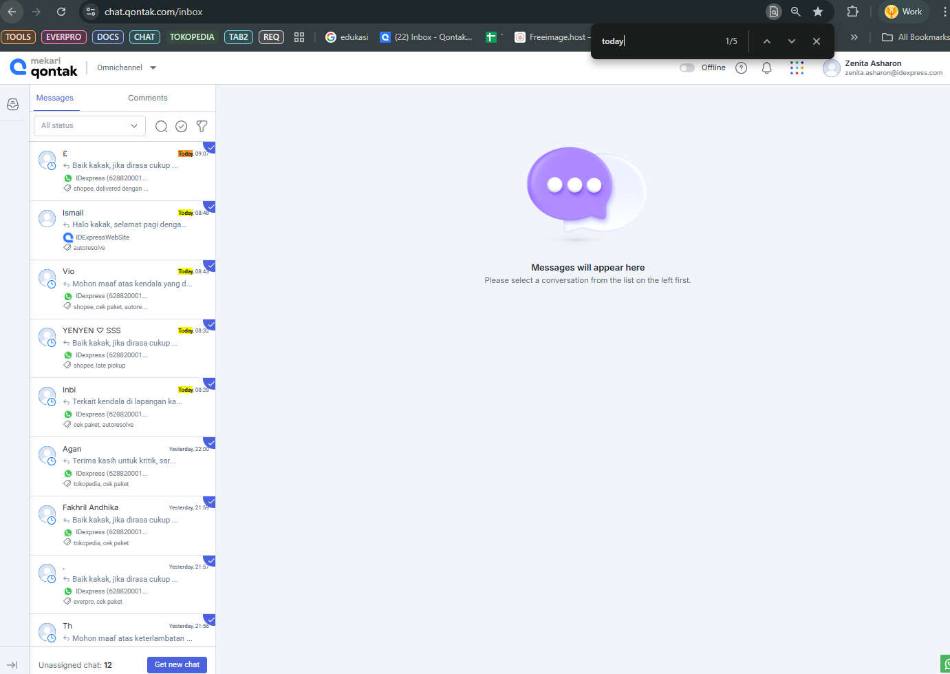This screenshot has width=950, height=674.
Task: Open Agan conversation 'Terima kasih untuk kritik'
Action: click(x=124, y=461)
